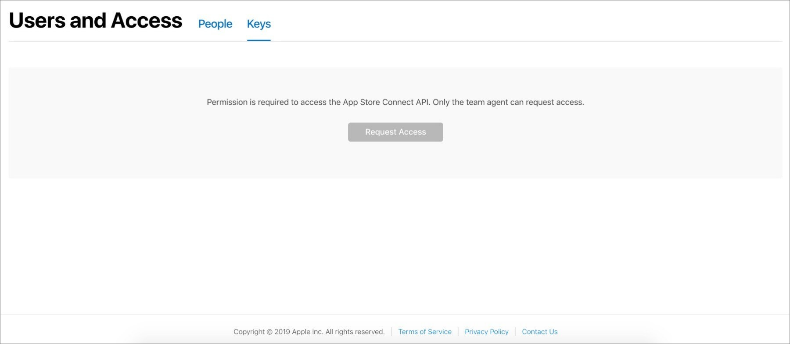Switch to the People tab
The width and height of the screenshot is (790, 344).
tap(215, 24)
